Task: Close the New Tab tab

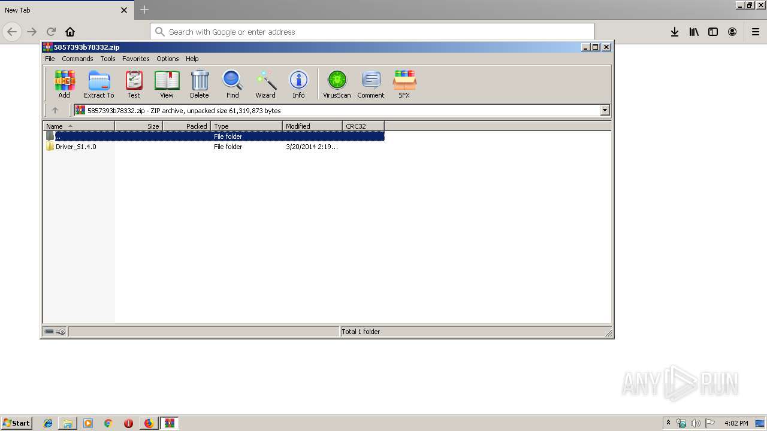Action: [124, 10]
